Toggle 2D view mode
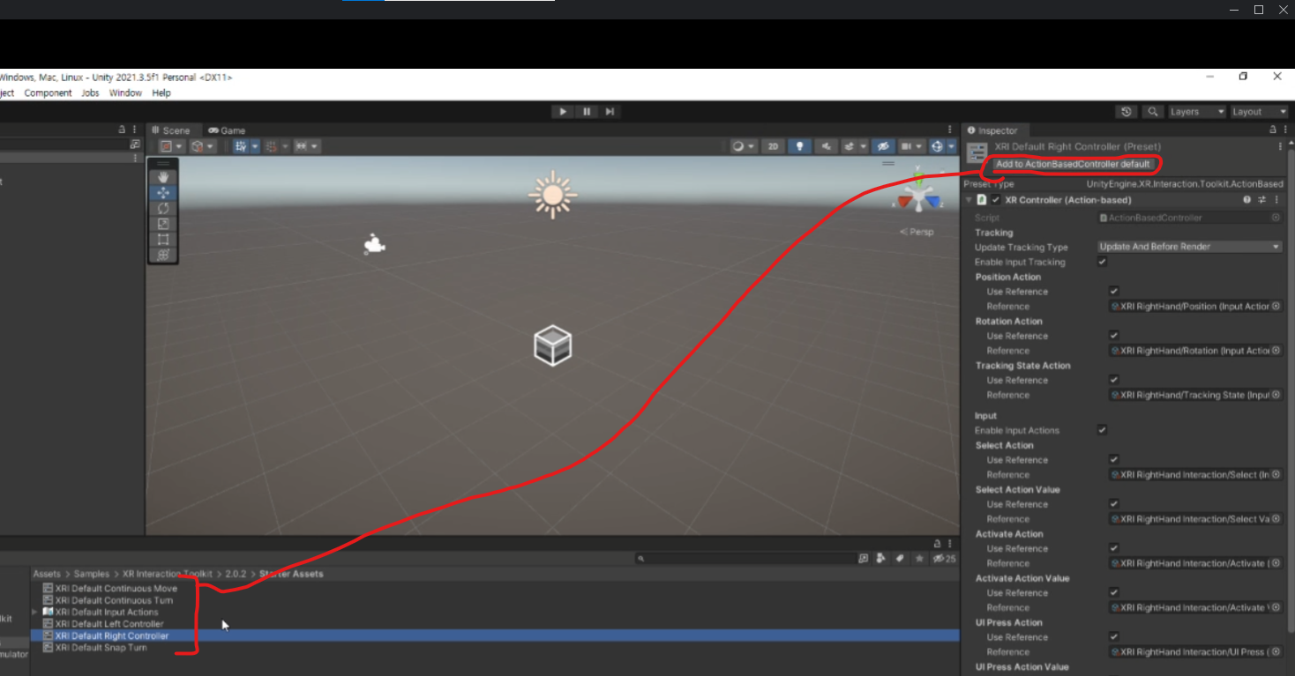The width and height of the screenshot is (1295, 676). pos(773,146)
